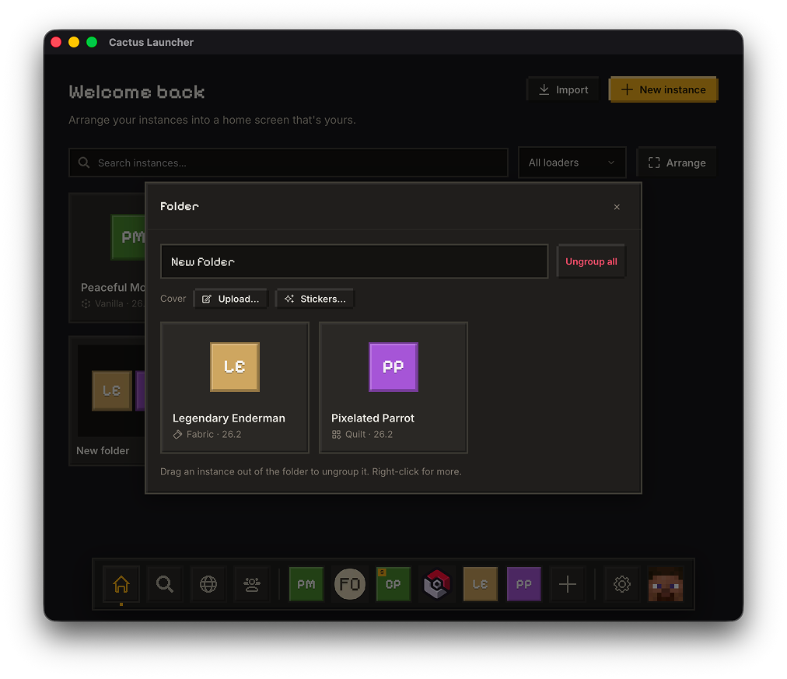This screenshot has width=787, height=679.
Task: Launch the PM instance from the dock
Action: click(x=306, y=584)
